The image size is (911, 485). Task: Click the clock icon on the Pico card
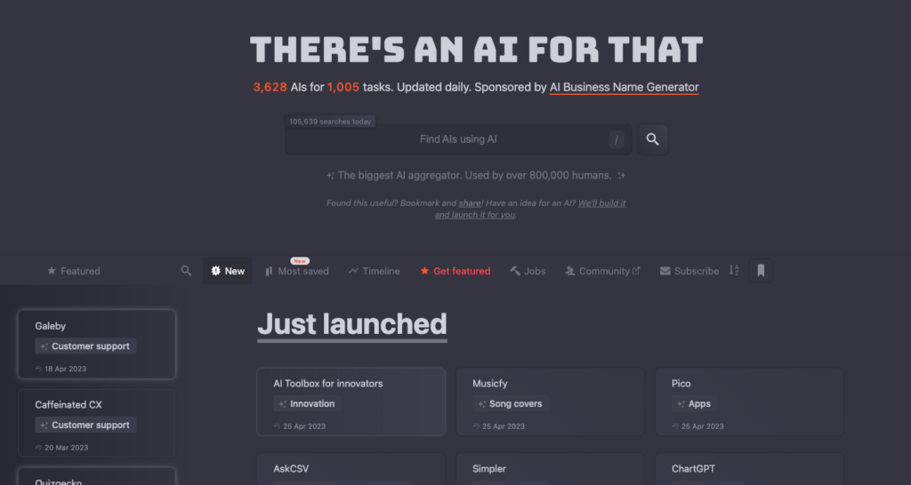pyautogui.click(x=675, y=426)
